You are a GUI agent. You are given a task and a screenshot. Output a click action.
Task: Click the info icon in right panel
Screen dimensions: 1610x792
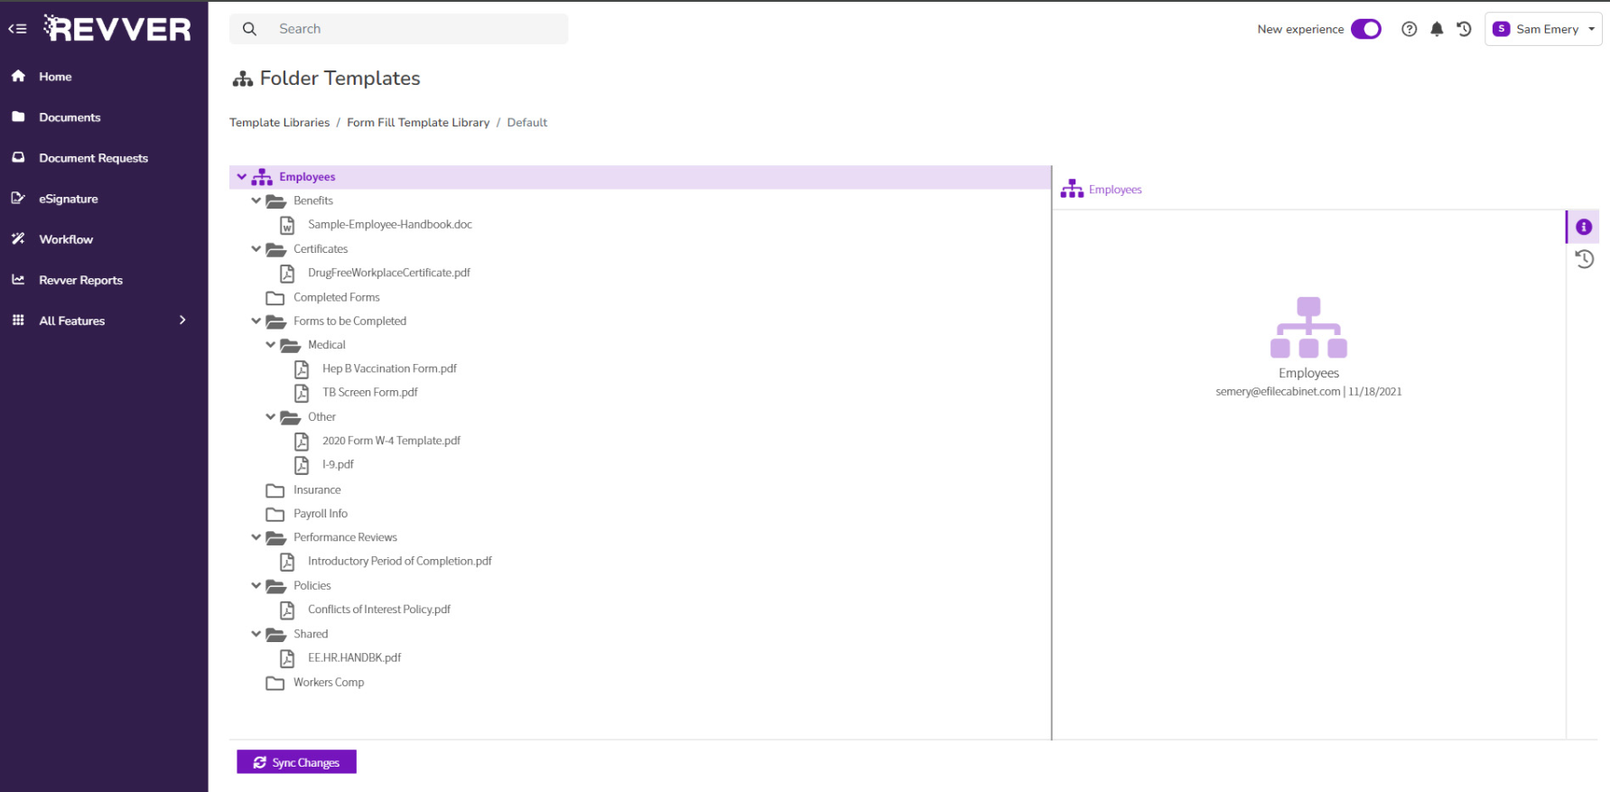[1584, 227]
